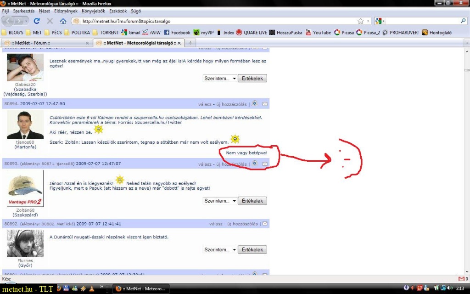
Task: Open the Picasa bookmark
Action: coord(344,33)
